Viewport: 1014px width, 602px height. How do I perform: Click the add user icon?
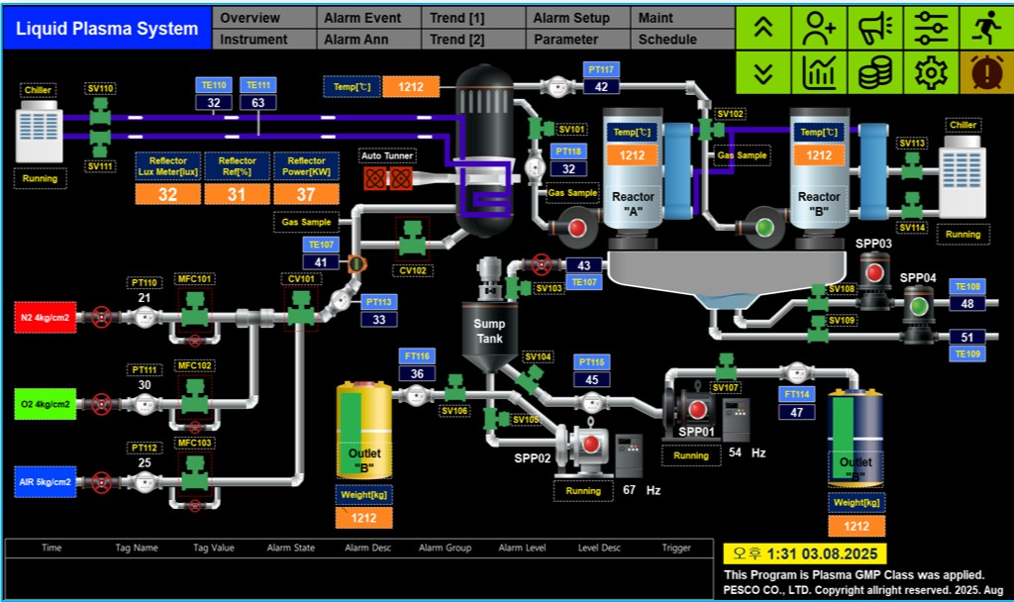pyautogui.click(x=819, y=29)
